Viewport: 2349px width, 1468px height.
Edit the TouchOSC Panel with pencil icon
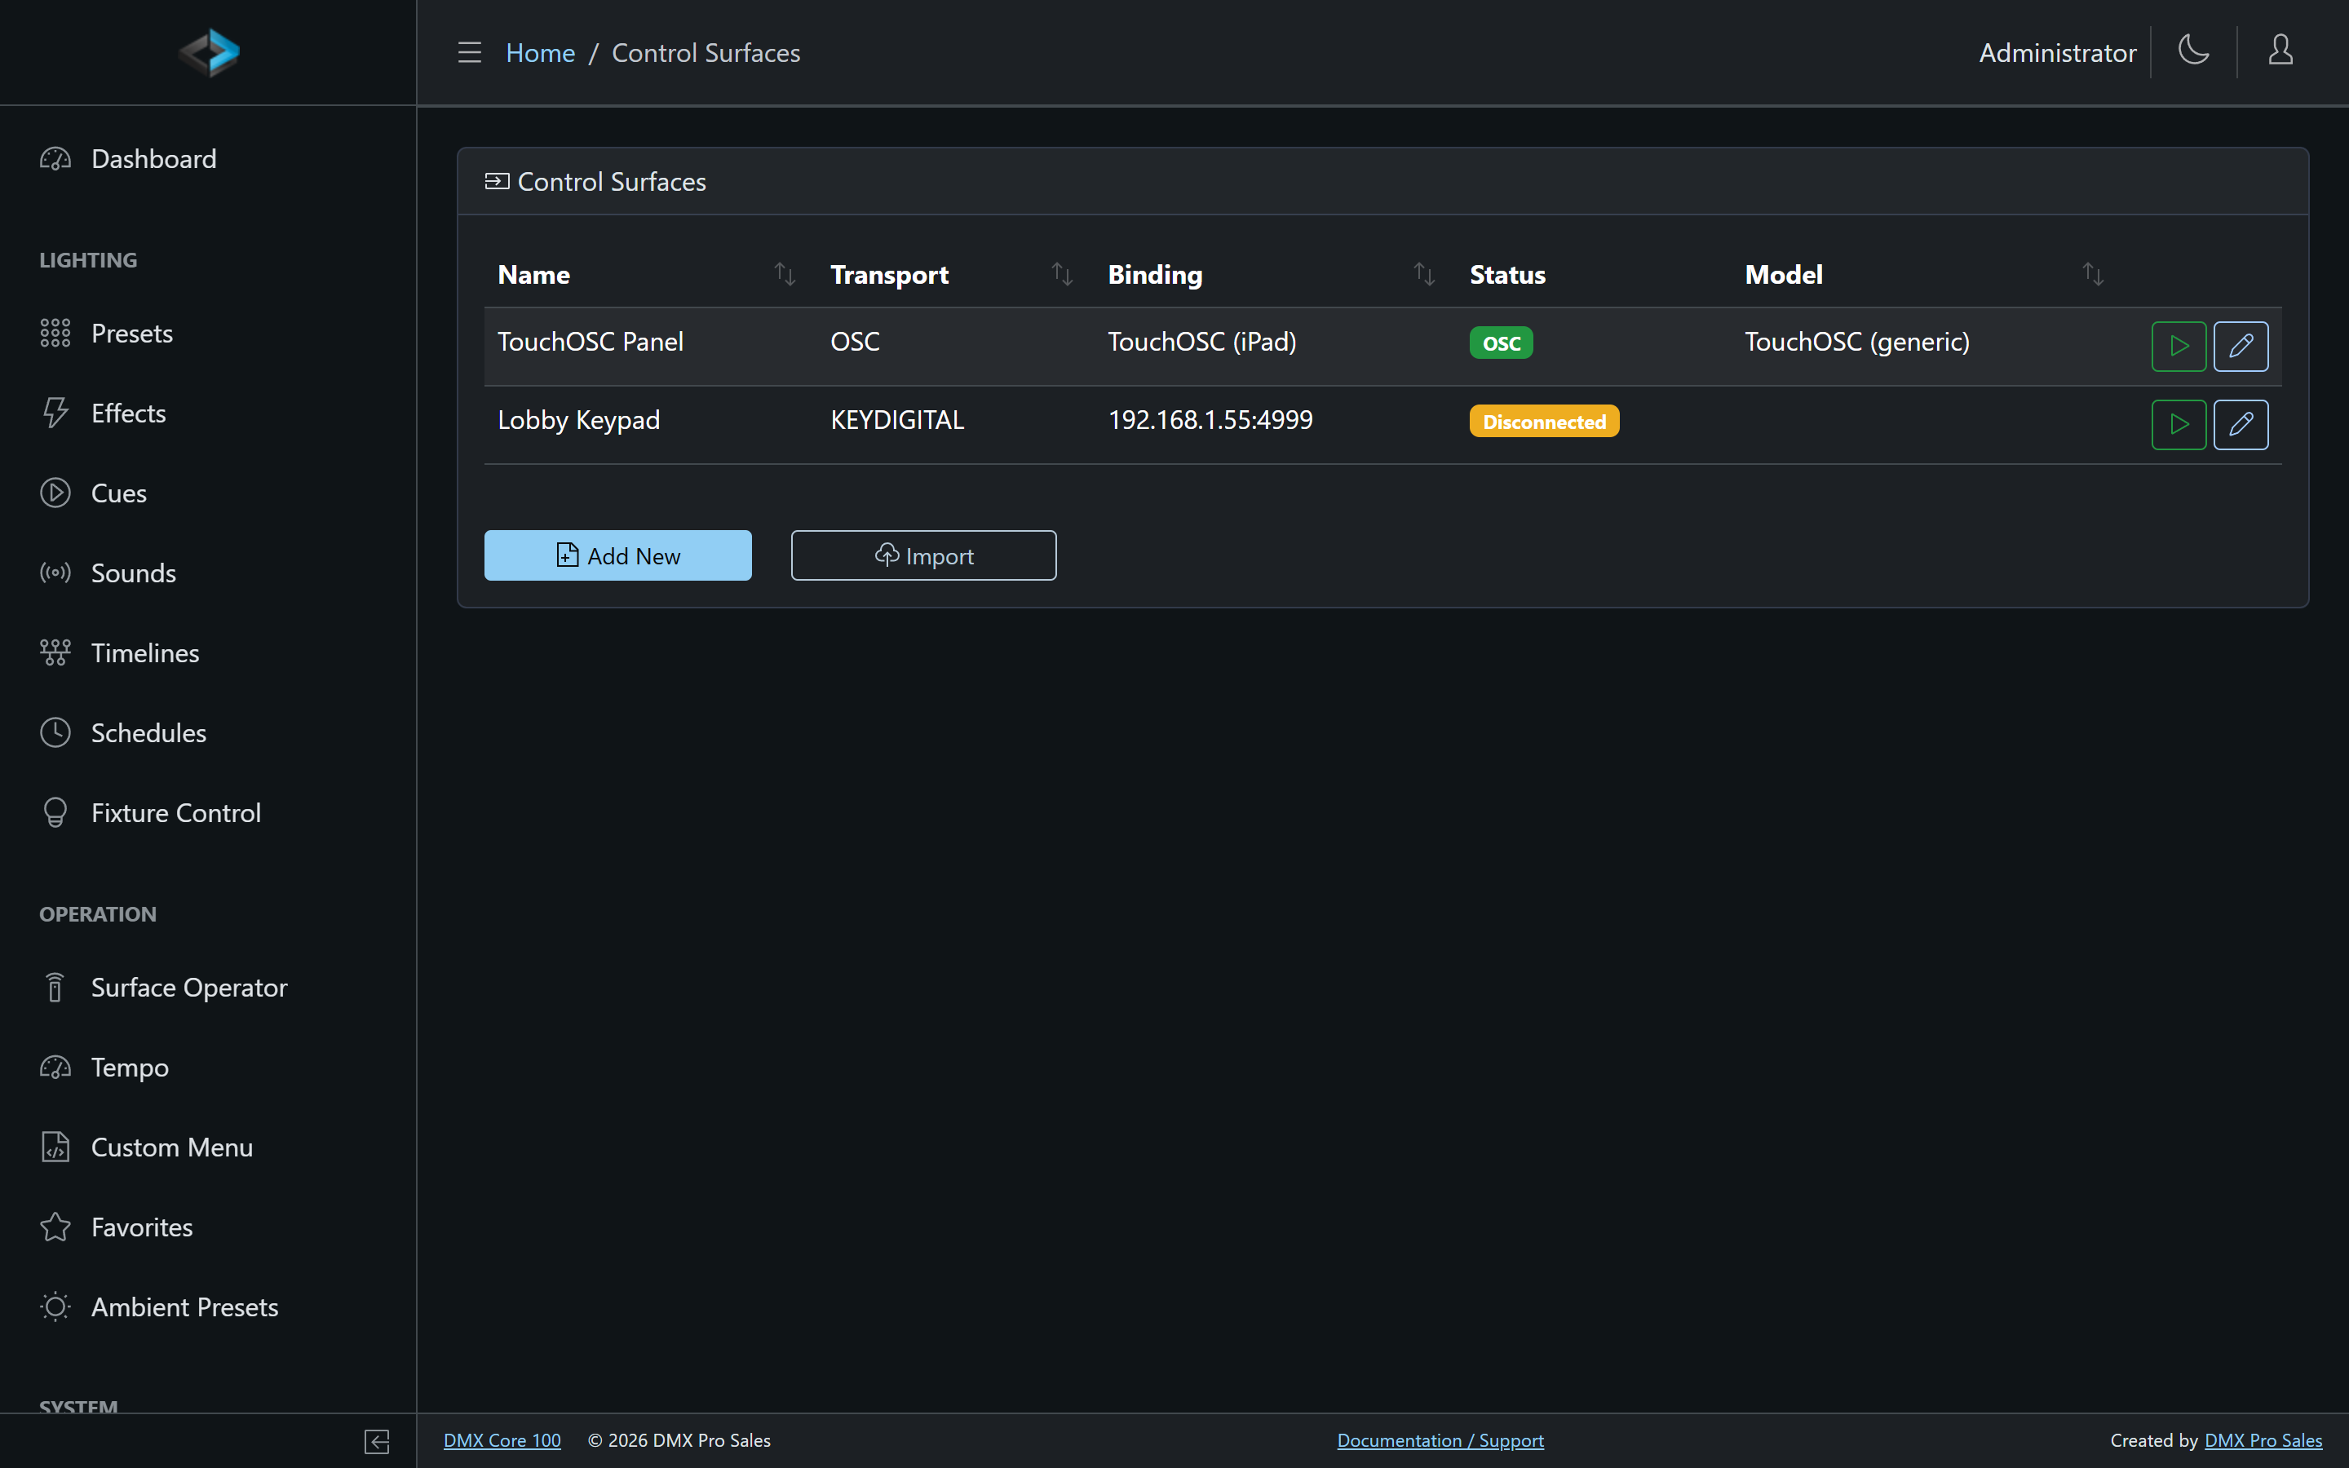(2241, 346)
